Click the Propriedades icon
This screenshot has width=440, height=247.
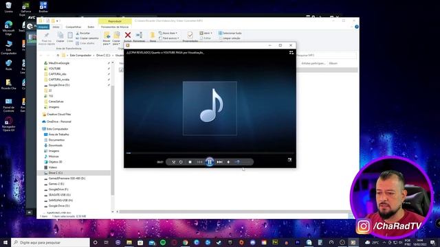point(190,35)
